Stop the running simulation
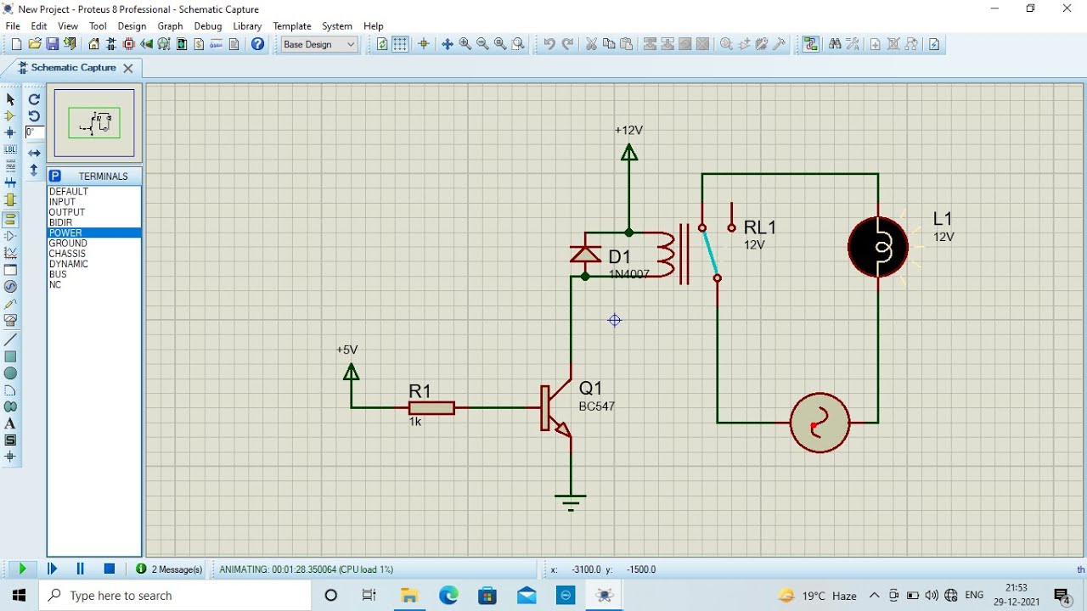This screenshot has width=1087, height=611. pos(110,569)
